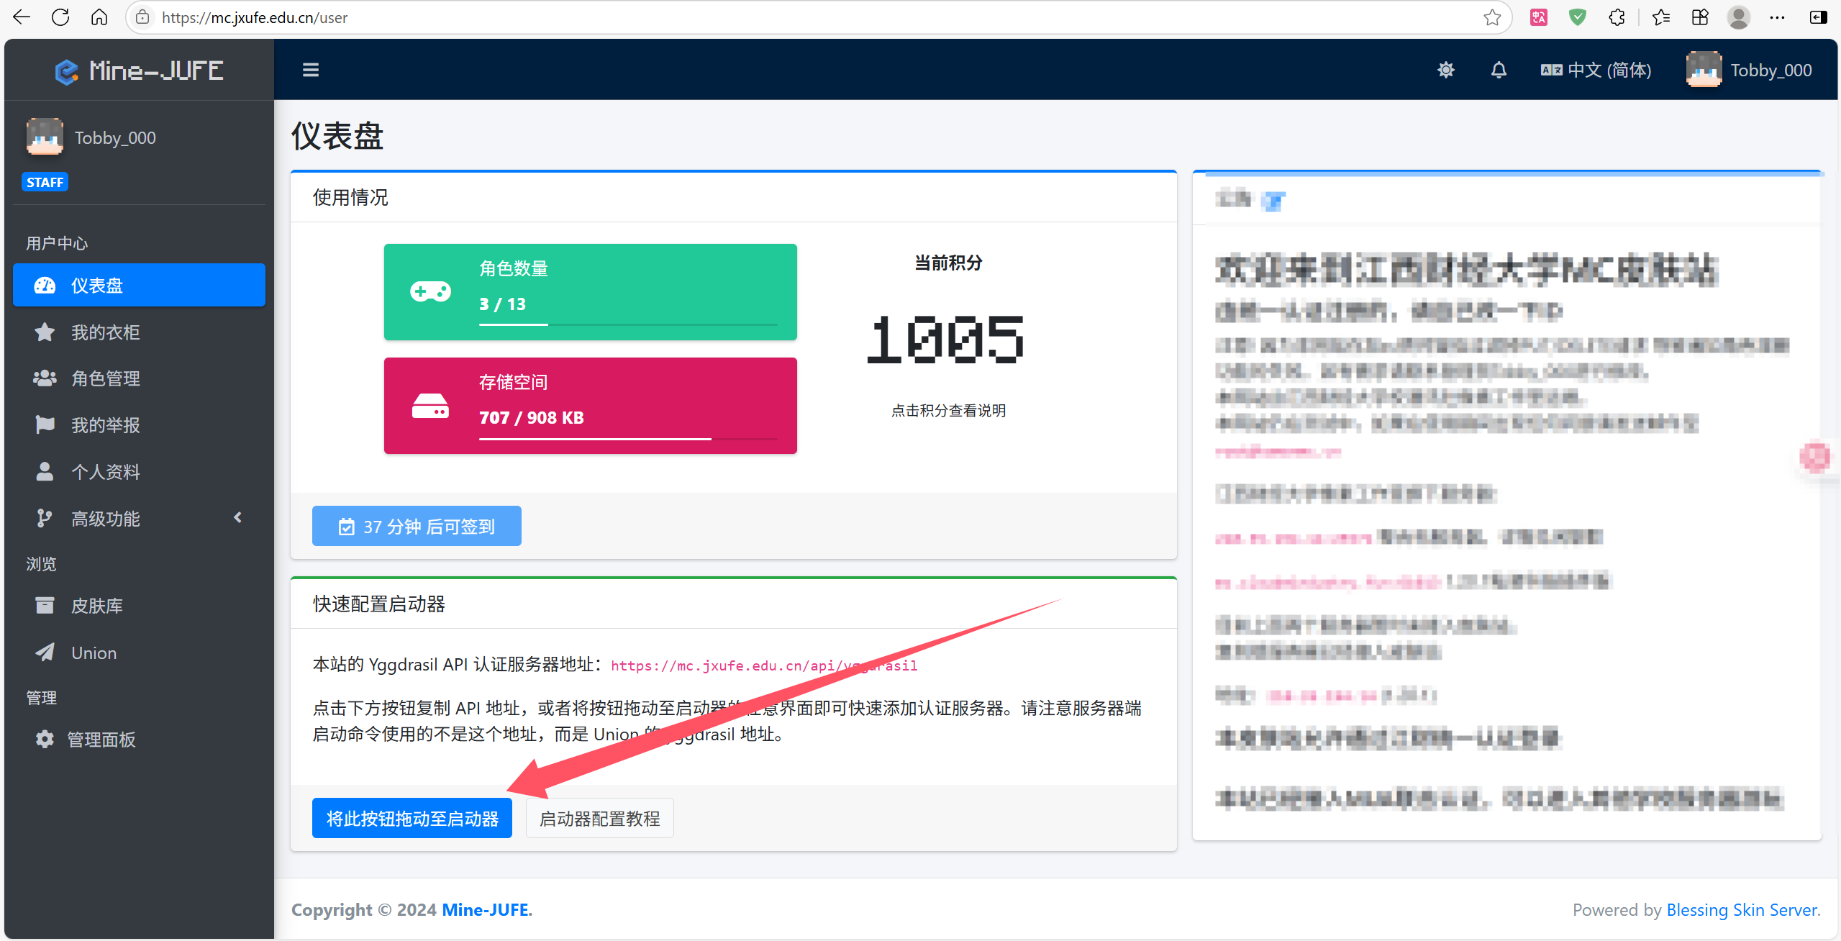1841x941 pixels.
Task: Go to browser home page icon
Action: pyautogui.click(x=99, y=17)
